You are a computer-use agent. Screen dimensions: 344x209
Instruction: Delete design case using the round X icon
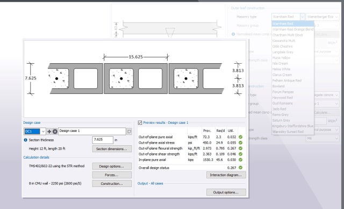[55, 131]
